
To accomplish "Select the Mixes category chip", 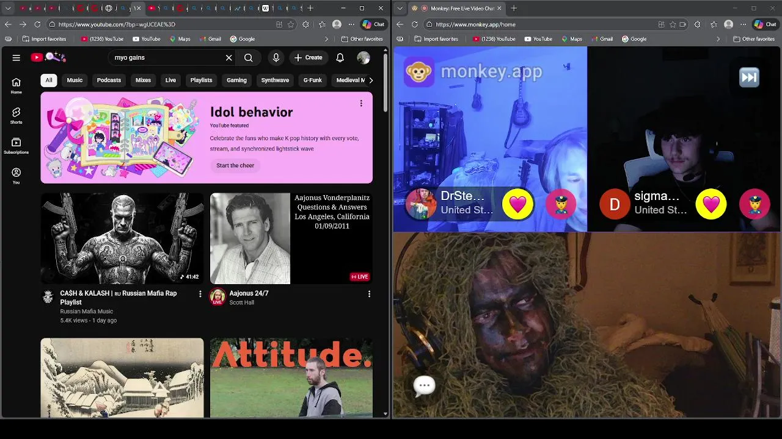I will (x=143, y=80).
